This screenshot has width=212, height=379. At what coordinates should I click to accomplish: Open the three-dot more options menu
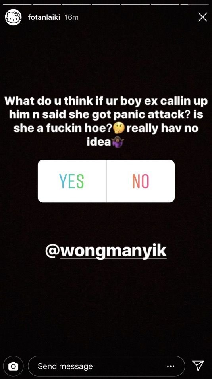pos(171,366)
